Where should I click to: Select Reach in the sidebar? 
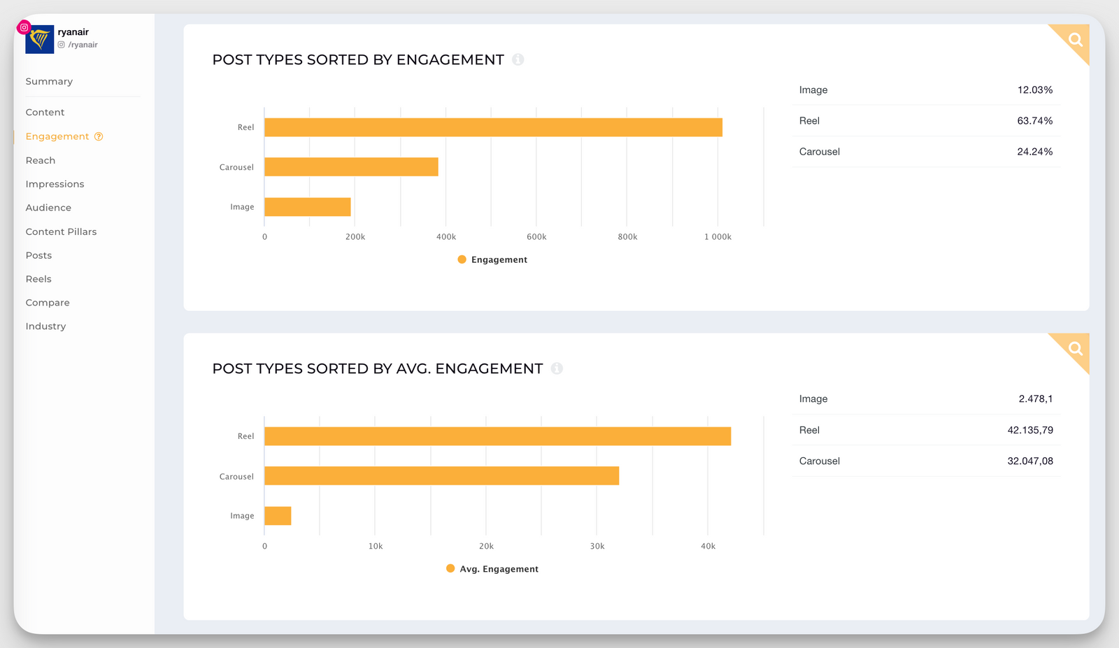(40, 160)
